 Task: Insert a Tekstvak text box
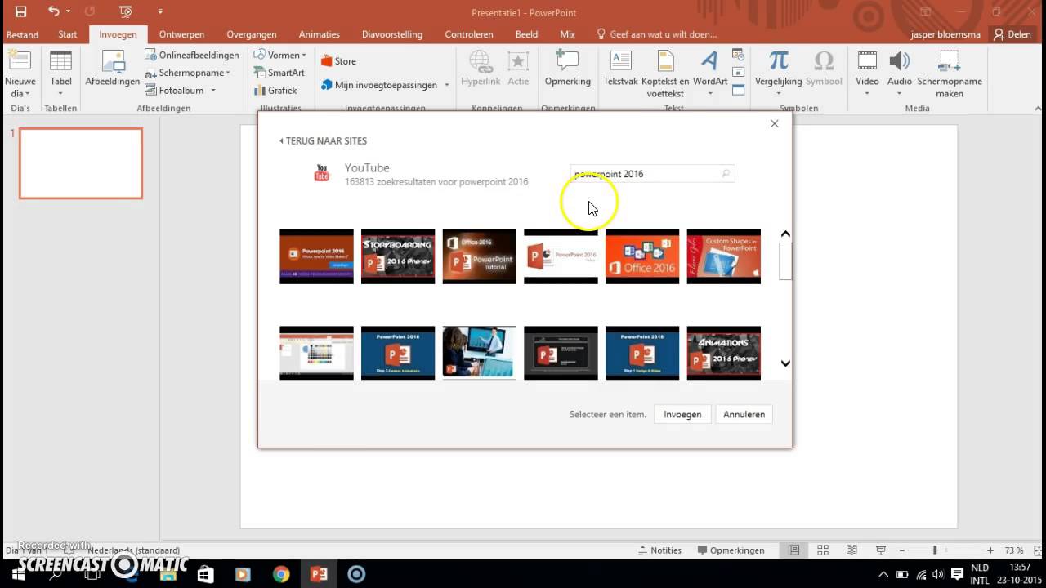620,69
